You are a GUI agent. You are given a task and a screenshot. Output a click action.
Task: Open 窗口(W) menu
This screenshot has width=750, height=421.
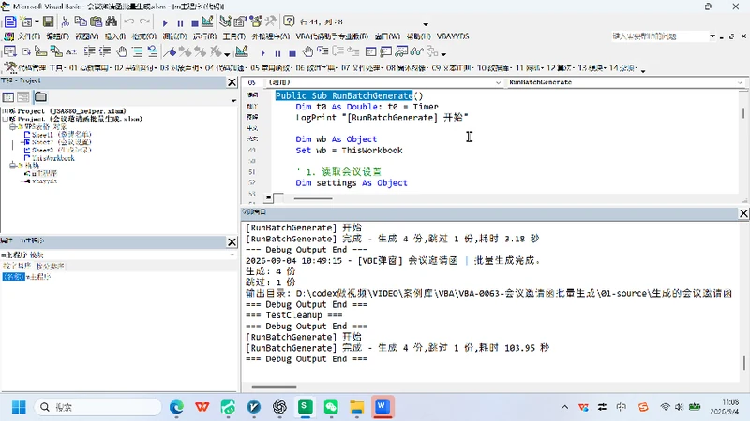(x=387, y=36)
